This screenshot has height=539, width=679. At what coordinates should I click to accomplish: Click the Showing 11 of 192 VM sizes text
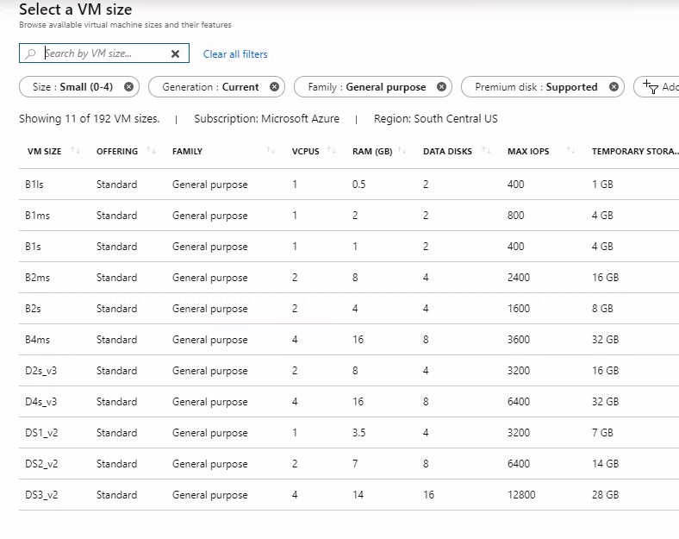90,119
